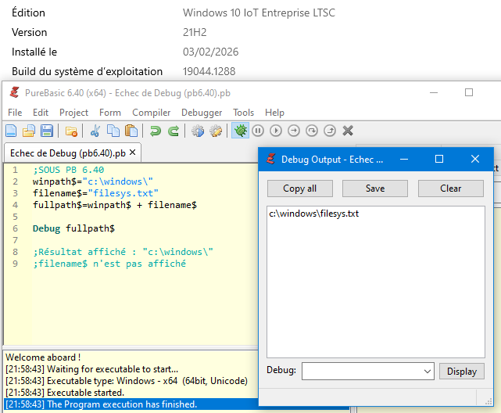501x413 pixels.
Task: Click the 19044.1288 build number value
Action: [209, 71]
